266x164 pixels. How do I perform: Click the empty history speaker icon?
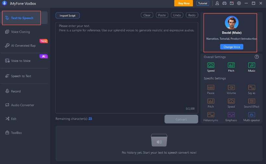click(x=159, y=140)
